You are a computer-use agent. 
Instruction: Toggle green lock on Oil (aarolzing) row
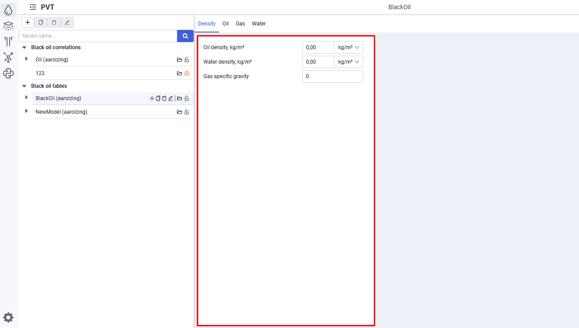(x=187, y=60)
